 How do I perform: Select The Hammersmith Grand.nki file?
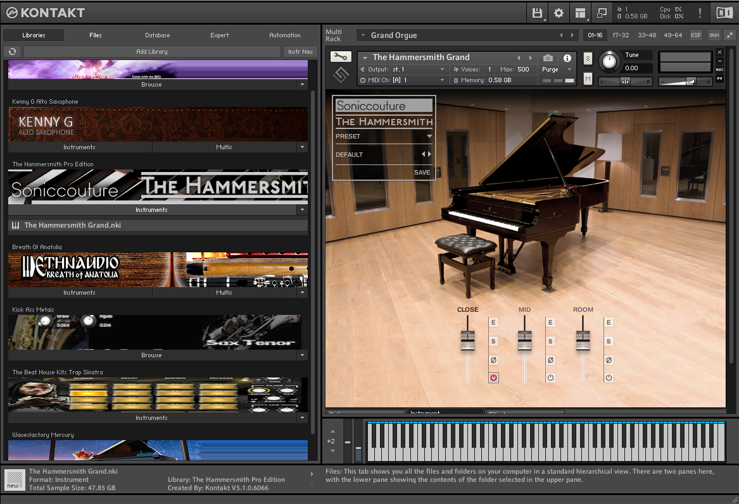(x=158, y=225)
